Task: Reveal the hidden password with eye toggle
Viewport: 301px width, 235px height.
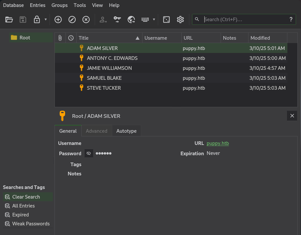Action: (x=89, y=154)
